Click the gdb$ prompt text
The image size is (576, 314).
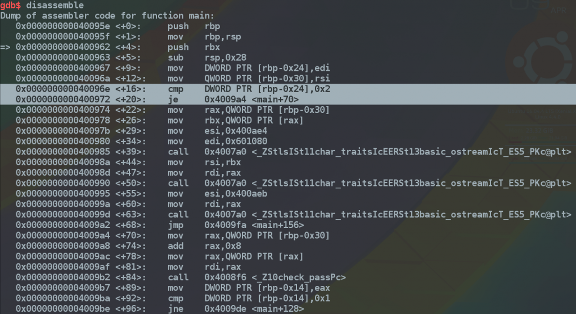(11, 5)
